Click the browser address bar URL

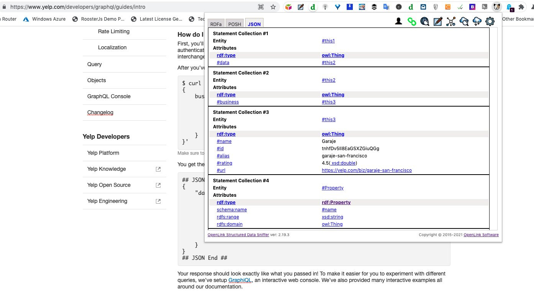click(x=78, y=7)
